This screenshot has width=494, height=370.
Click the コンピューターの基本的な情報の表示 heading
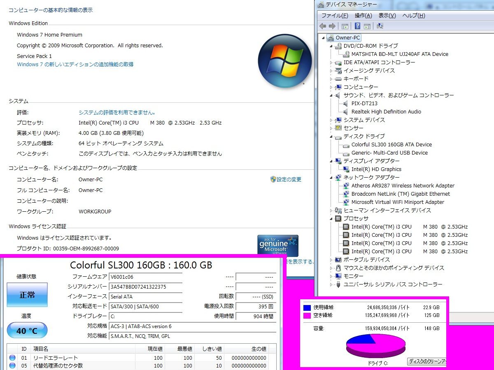click(x=51, y=10)
